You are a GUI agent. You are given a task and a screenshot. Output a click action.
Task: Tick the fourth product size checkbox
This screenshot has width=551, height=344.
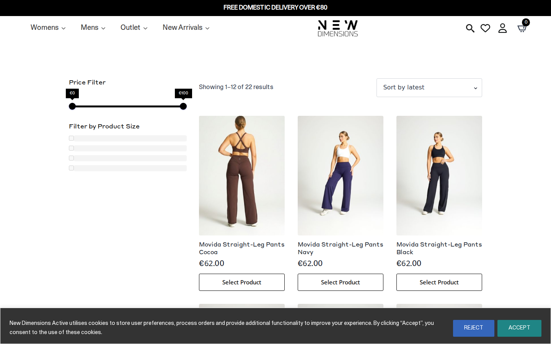tap(71, 168)
